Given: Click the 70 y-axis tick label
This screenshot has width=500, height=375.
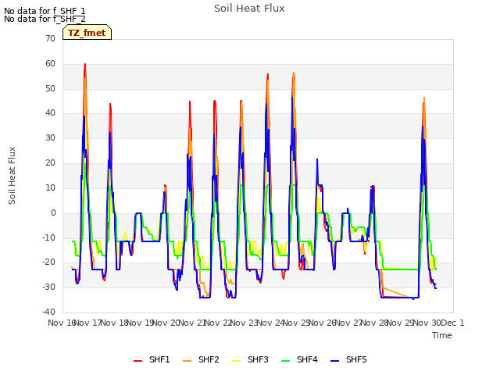Looking at the screenshot, I should [x=50, y=38].
